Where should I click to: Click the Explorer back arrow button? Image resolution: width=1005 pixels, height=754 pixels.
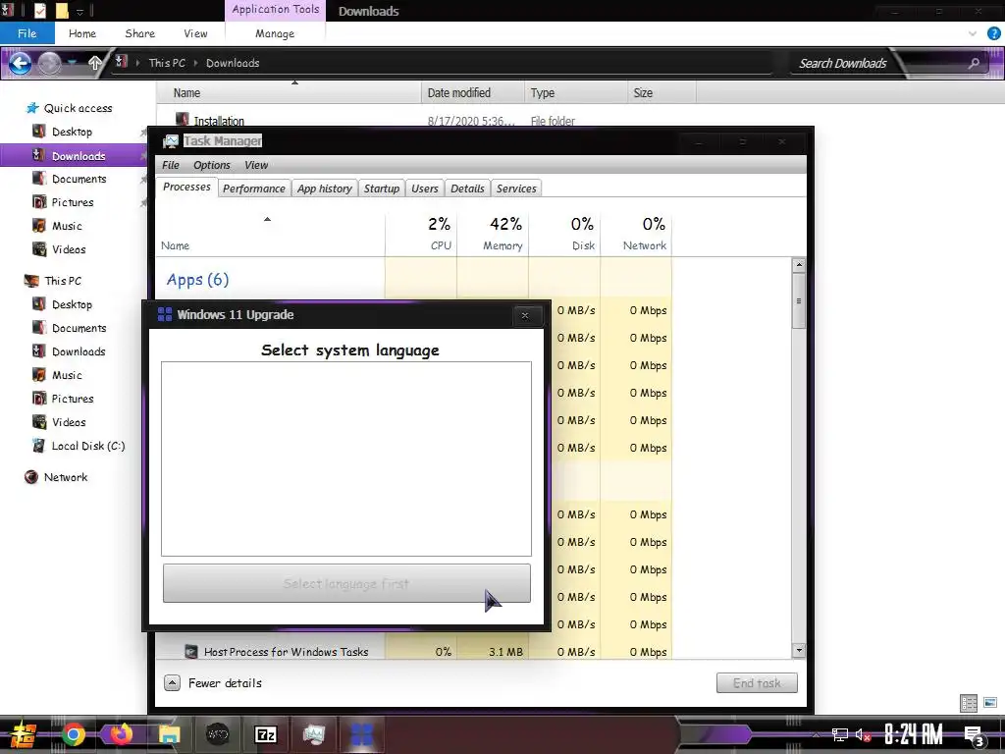click(x=20, y=63)
